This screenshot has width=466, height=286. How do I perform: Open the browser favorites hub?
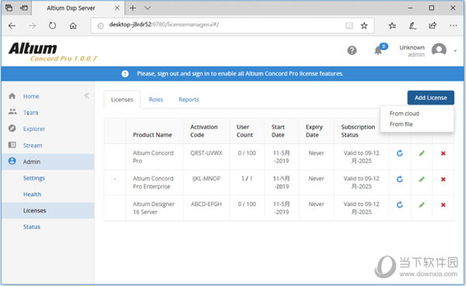[x=392, y=26]
